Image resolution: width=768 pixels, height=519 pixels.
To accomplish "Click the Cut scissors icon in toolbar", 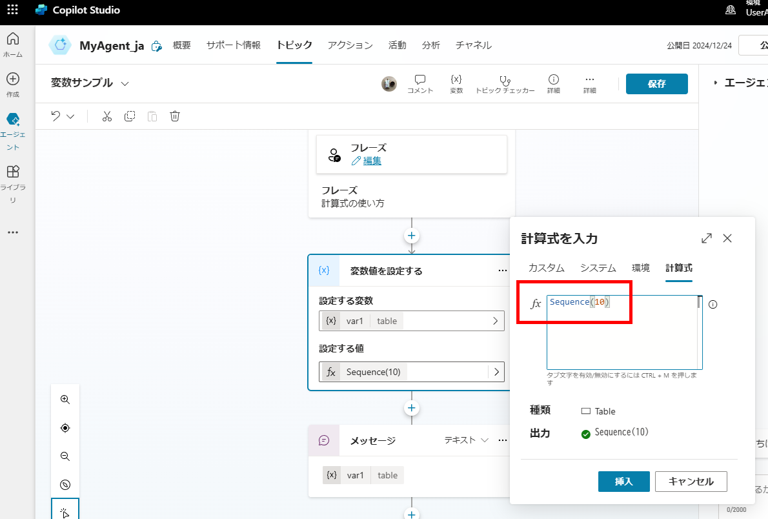I will [107, 116].
